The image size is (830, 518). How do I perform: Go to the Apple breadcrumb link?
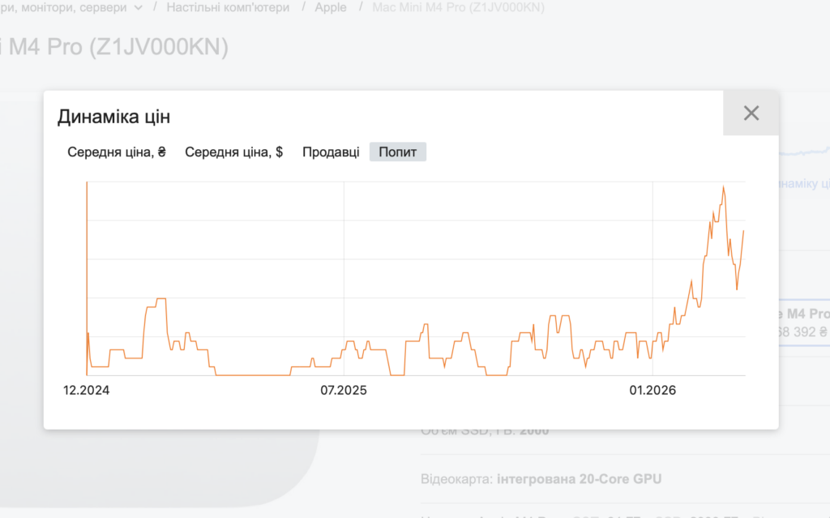click(331, 7)
